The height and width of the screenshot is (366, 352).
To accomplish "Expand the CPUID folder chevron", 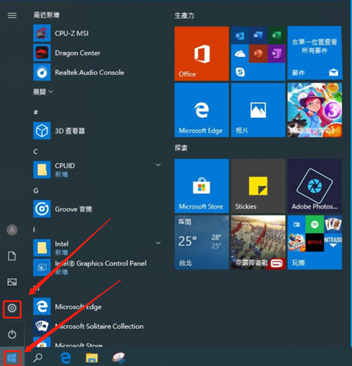I will (x=158, y=165).
